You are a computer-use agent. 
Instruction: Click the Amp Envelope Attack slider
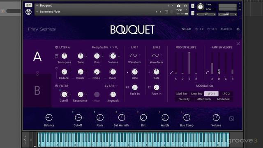point(212,63)
